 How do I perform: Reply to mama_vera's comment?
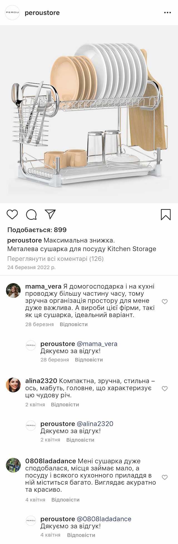(74, 324)
